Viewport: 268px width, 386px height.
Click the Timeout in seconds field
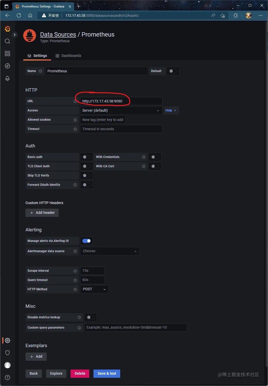coord(121,129)
